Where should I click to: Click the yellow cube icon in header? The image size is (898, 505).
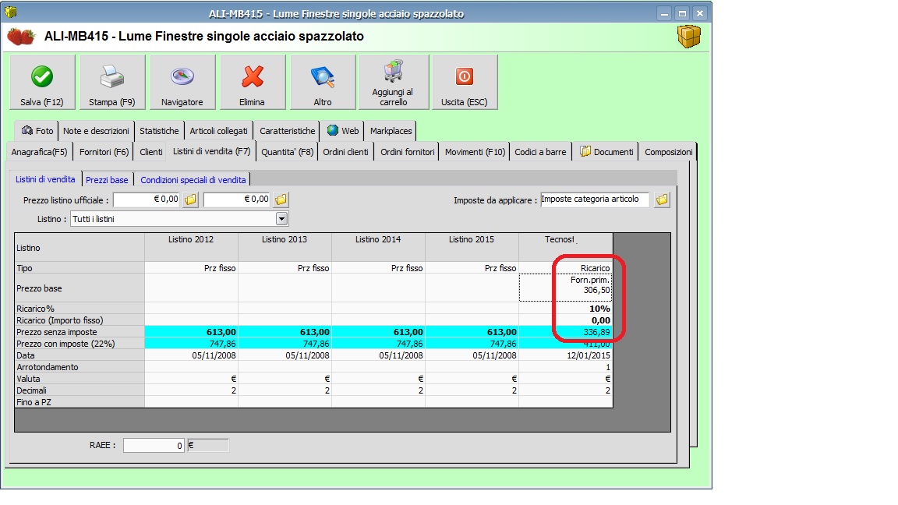pos(688,37)
